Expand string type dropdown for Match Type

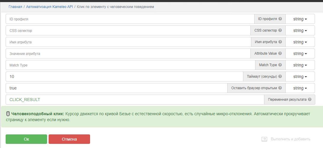point(300,65)
